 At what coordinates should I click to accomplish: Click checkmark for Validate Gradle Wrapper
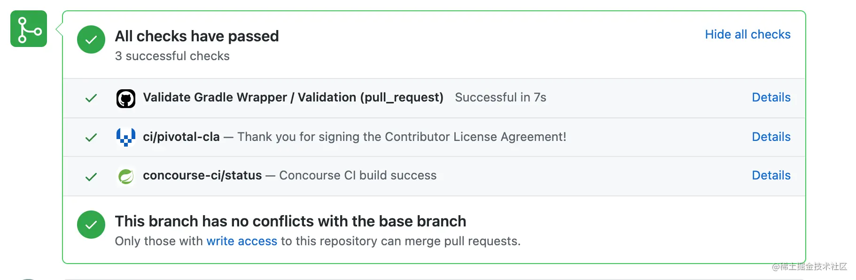91,98
